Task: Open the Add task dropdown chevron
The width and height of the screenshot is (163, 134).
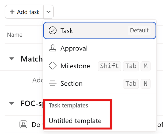Action: 48,12
